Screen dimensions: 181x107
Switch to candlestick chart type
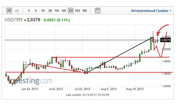(9, 11)
